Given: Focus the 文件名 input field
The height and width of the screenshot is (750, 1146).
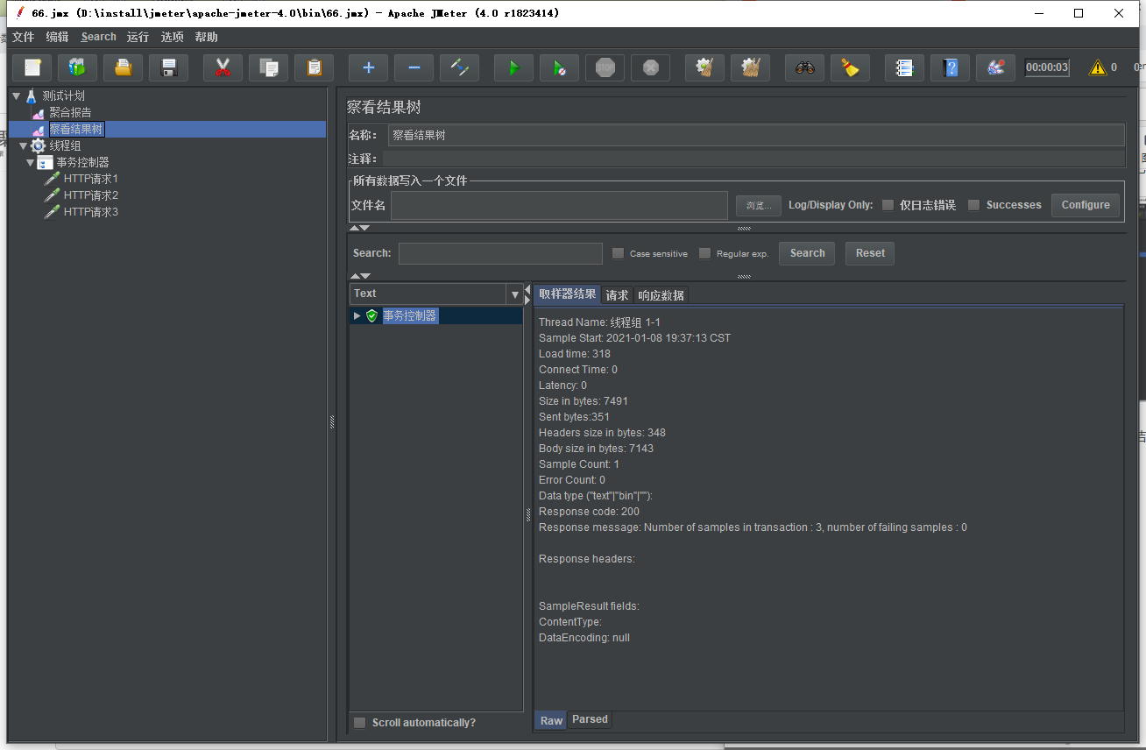Looking at the screenshot, I should pos(560,205).
